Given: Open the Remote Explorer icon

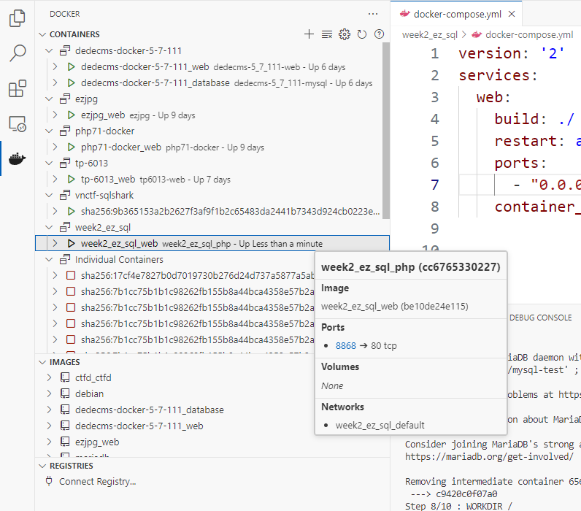Looking at the screenshot, I should [x=17, y=124].
